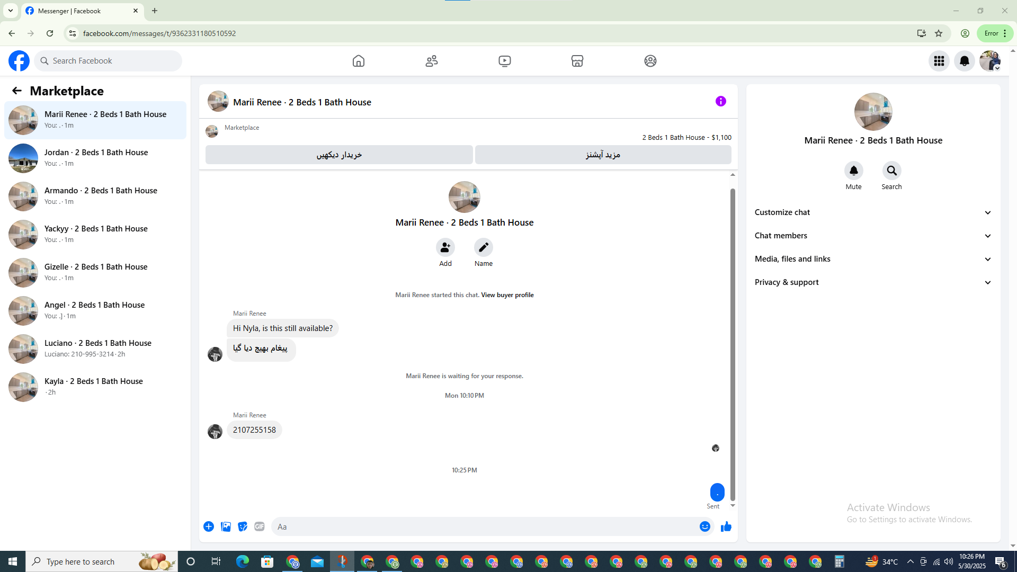
Task: Click the chat vertical scrollbar
Action: (733, 344)
